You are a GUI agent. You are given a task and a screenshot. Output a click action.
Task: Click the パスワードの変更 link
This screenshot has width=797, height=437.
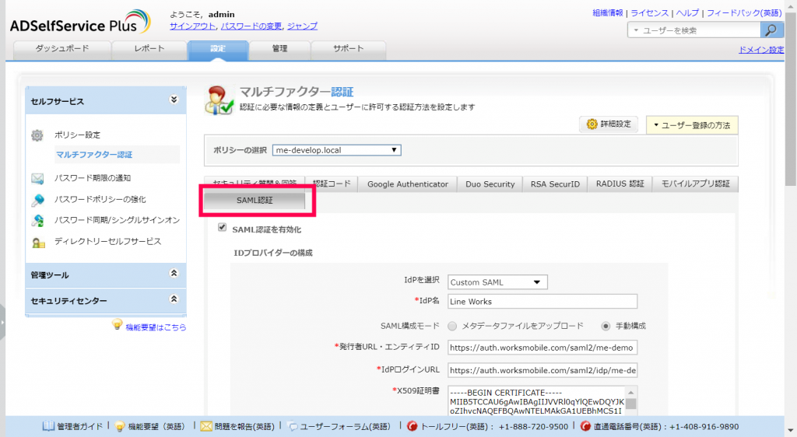251,26
